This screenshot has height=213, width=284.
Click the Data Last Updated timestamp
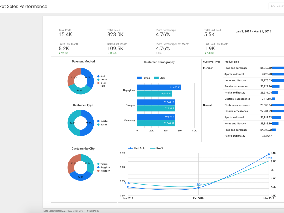point(63,211)
